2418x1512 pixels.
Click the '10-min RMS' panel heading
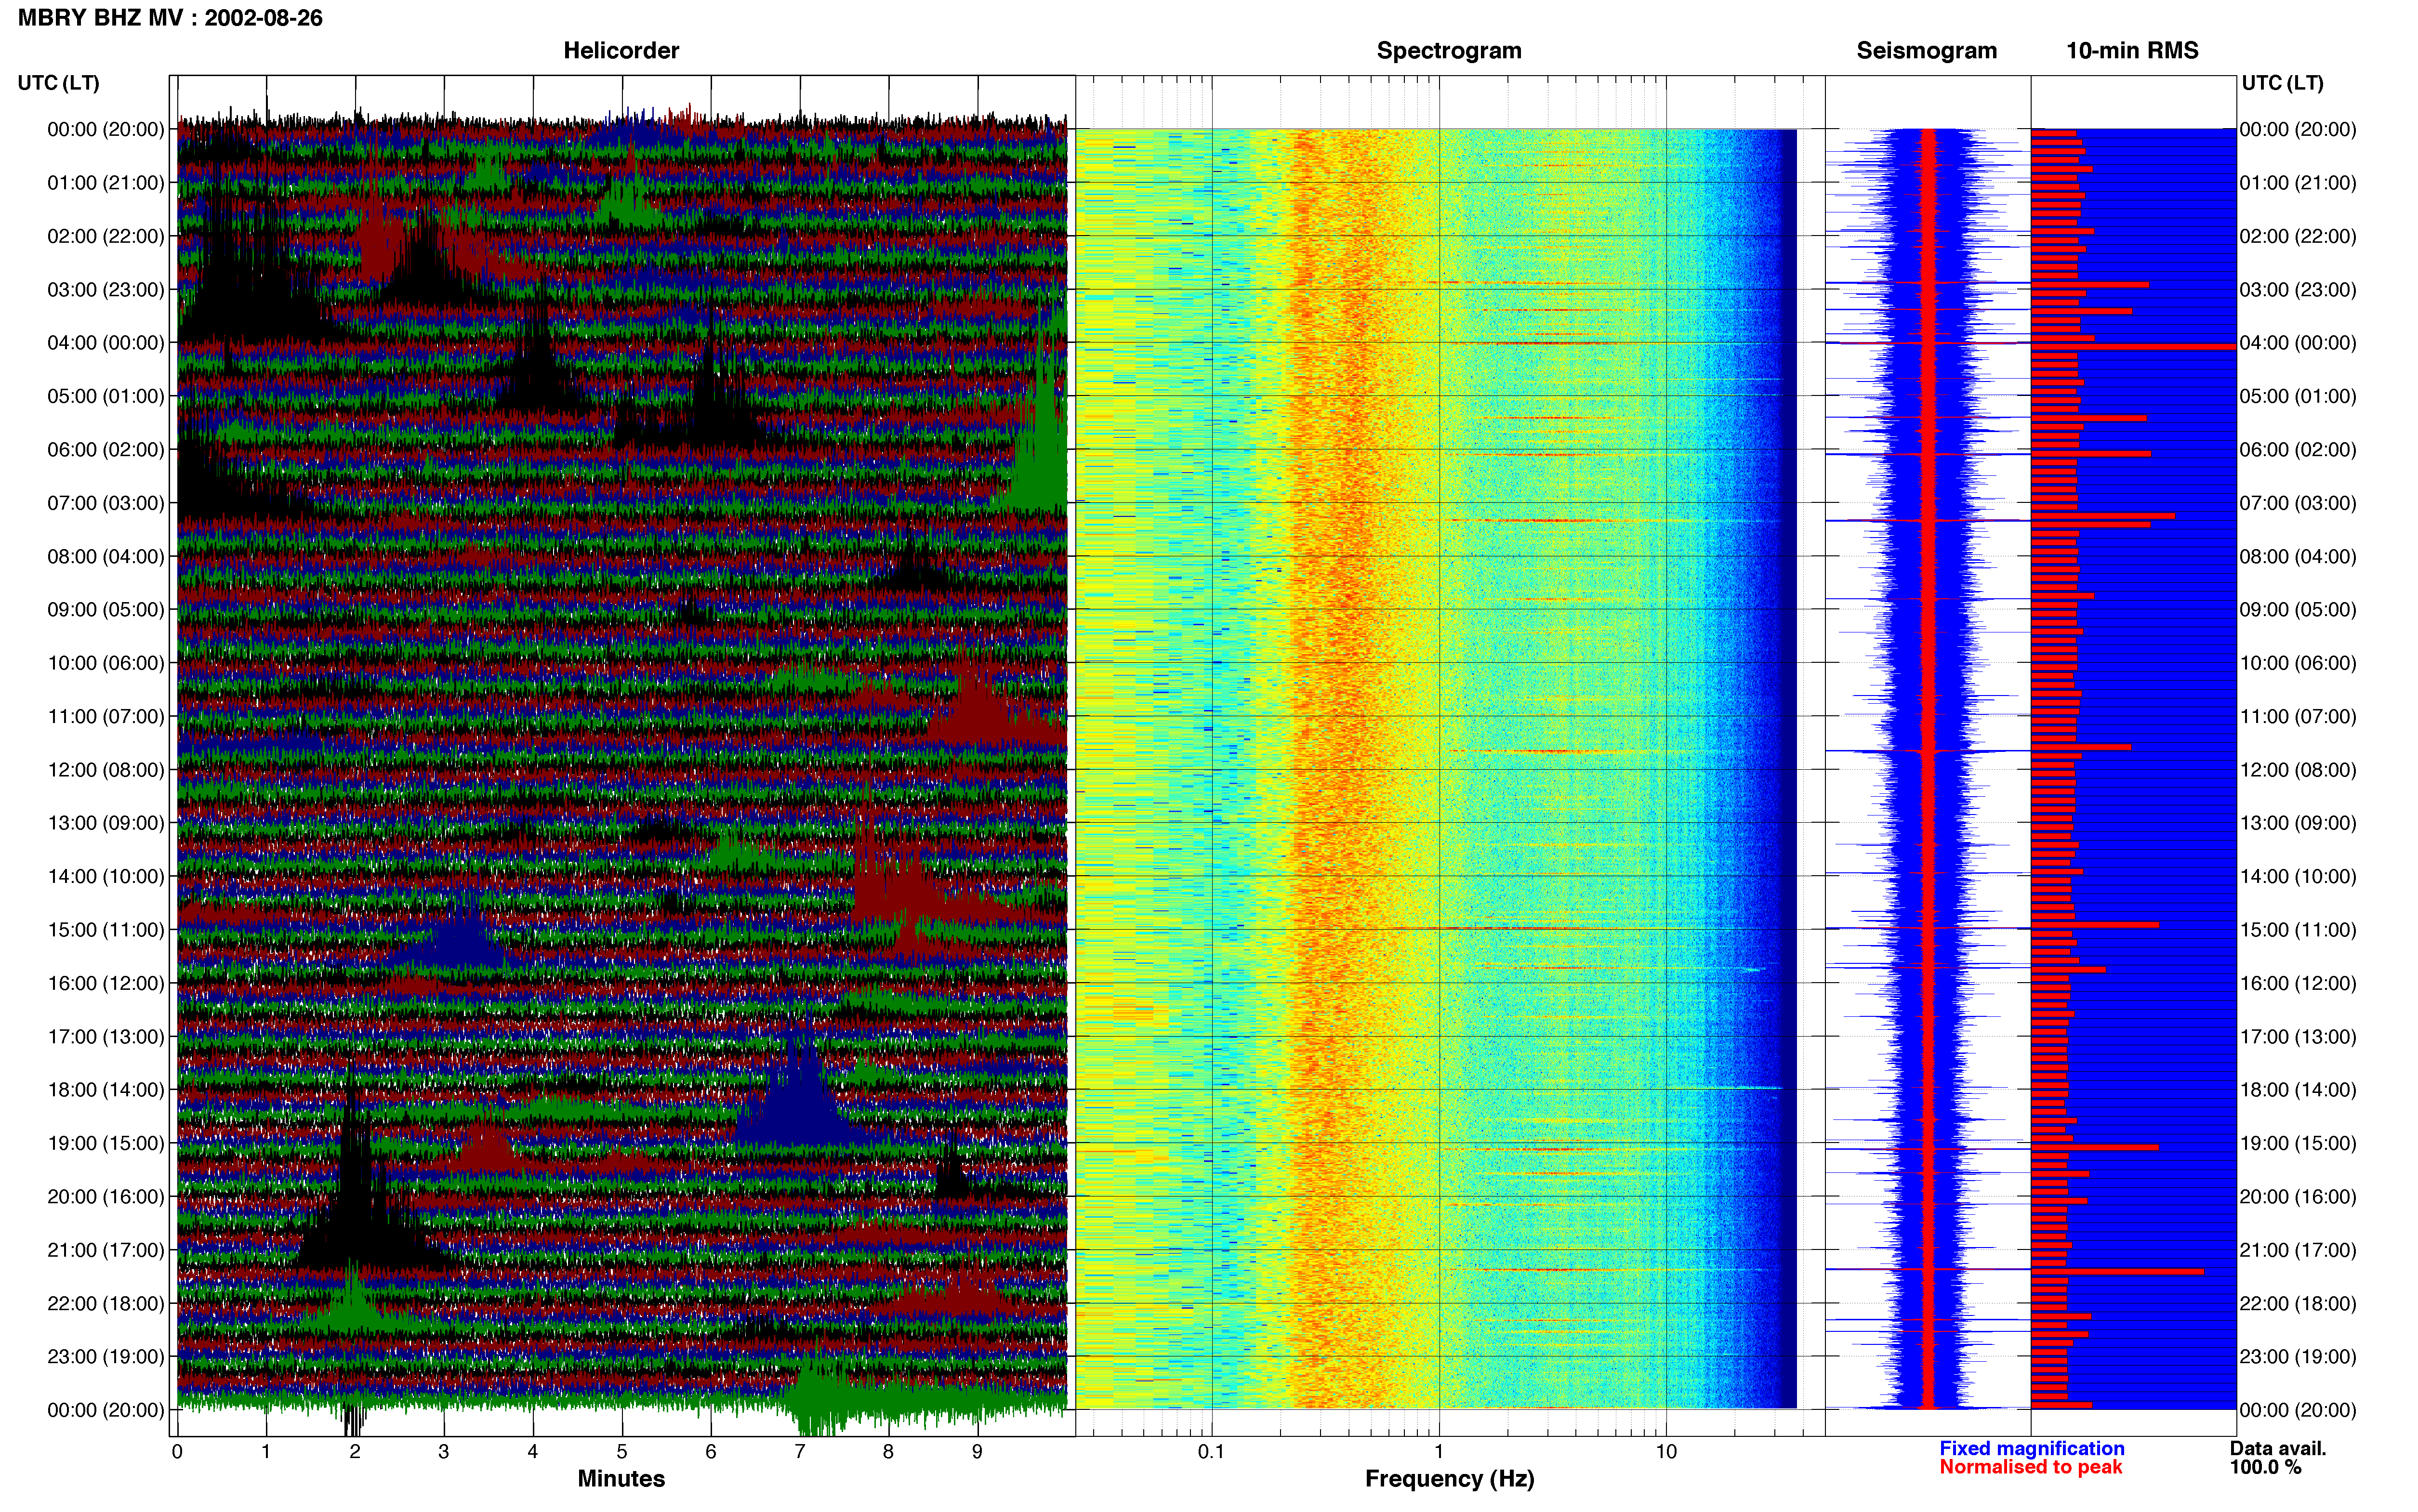click(x=2132, y=50)
